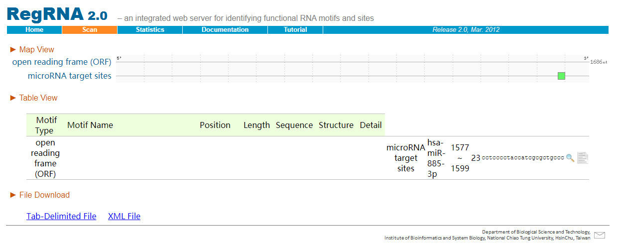Download the XML File

point(124,216)
